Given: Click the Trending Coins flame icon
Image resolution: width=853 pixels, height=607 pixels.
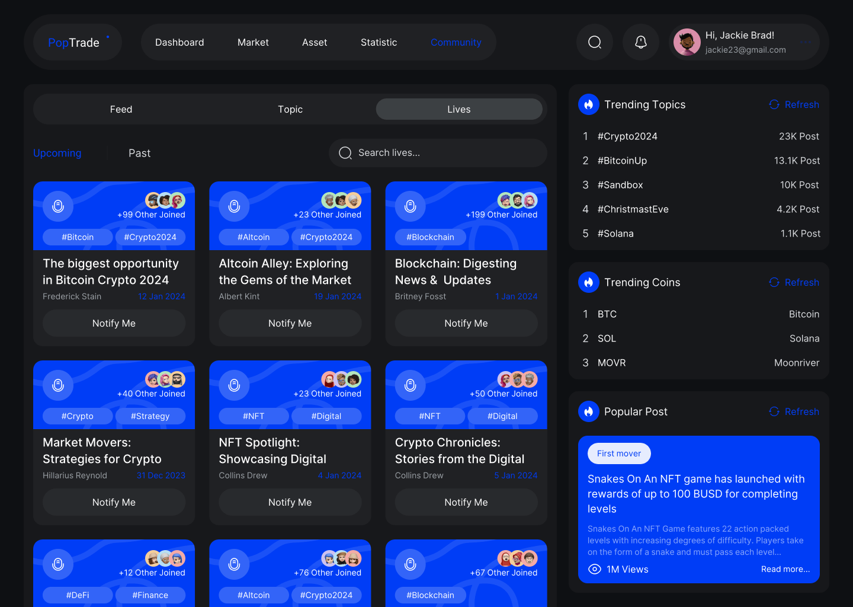Looking at the screenshot, I should click(x=589, y=282).
